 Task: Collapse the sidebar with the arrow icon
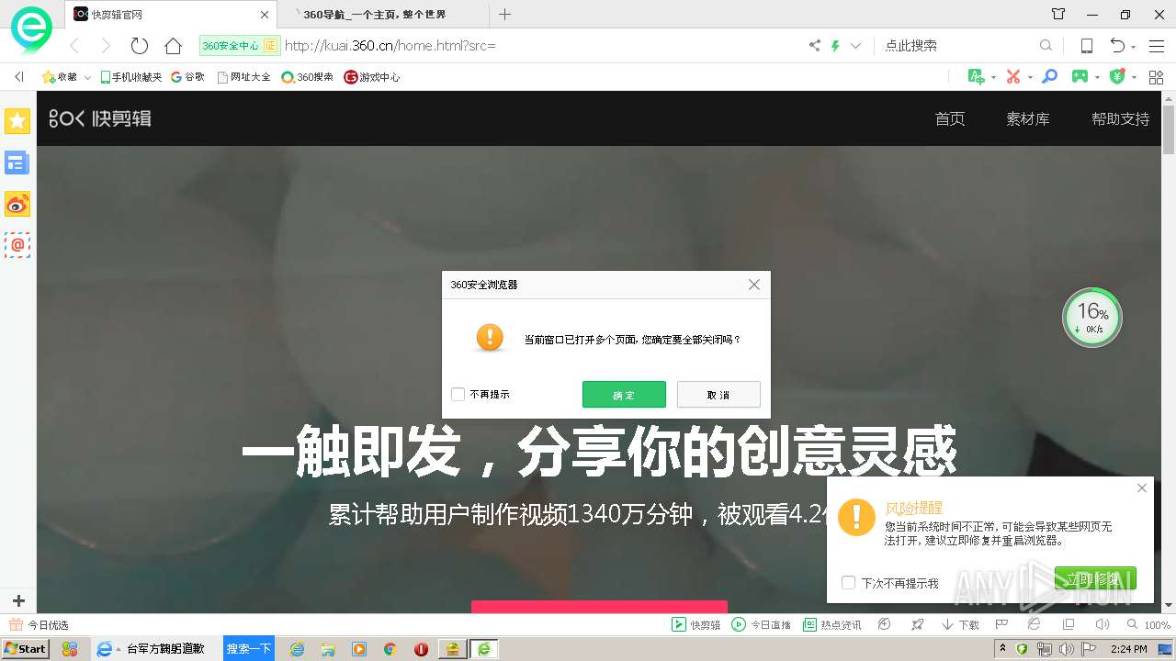[x=18, y=76]
